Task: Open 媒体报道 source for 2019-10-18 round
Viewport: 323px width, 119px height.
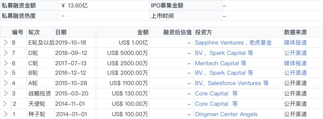Action: tap(295, 43)
